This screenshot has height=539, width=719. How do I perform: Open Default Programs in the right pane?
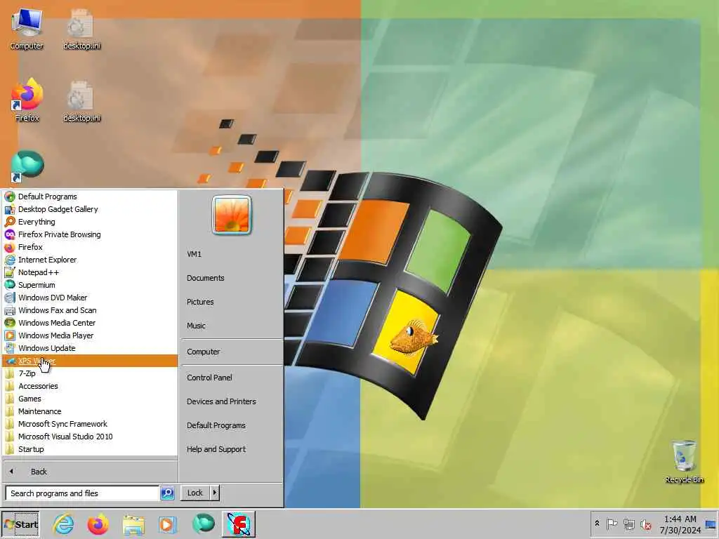click(x=230, y=425)
